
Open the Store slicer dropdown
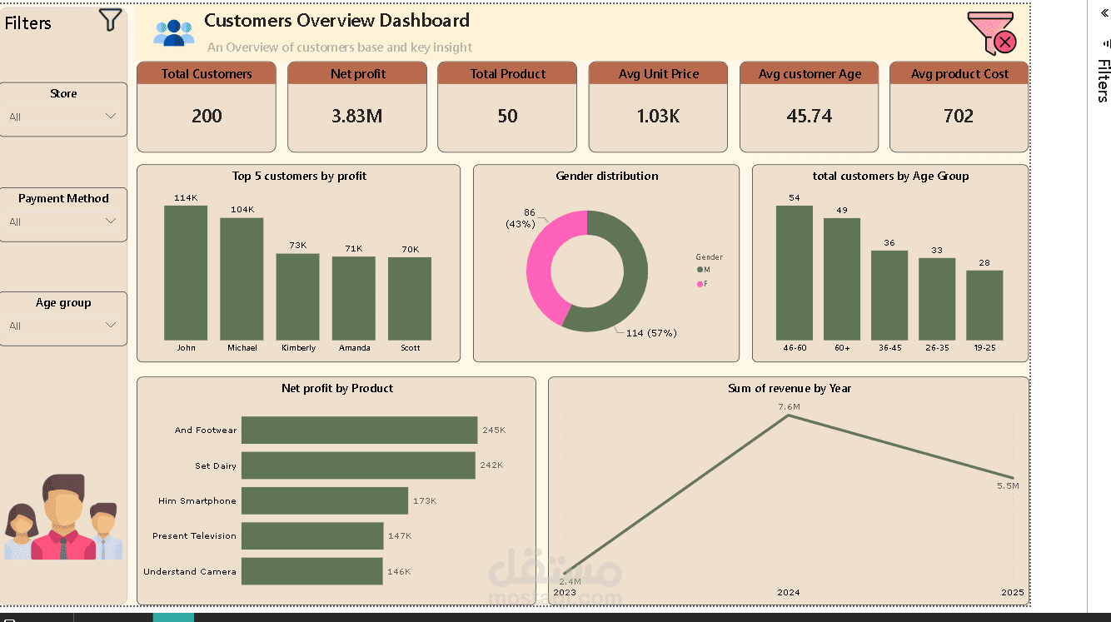(63, 117)
